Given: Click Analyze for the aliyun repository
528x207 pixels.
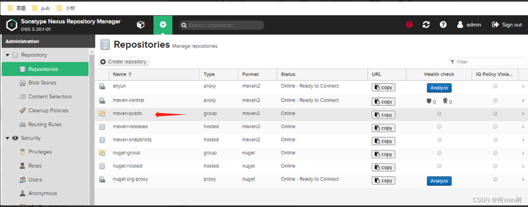Looking at the screenshot, I should click(439, 88).
